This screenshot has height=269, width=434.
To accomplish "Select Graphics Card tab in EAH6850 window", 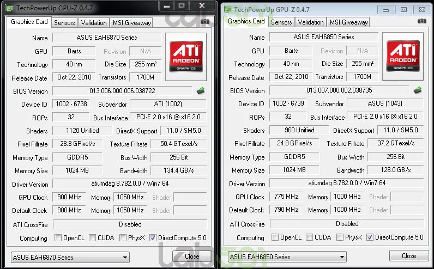I will (246, 21).
